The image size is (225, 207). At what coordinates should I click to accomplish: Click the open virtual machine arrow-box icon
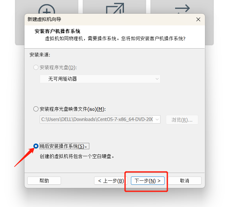tap(115, 8)
